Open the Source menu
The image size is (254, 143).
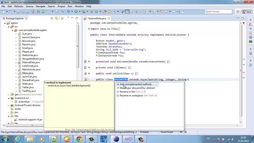pos(29,6)
